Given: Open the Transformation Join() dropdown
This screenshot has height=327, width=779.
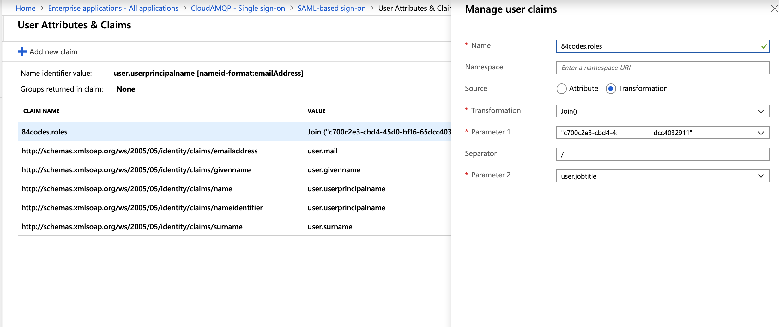Looking at the screenshot, I should point(662,111).
